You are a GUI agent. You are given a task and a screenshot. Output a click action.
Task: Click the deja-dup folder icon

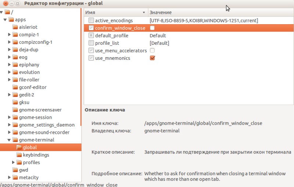tap(15, 49)
